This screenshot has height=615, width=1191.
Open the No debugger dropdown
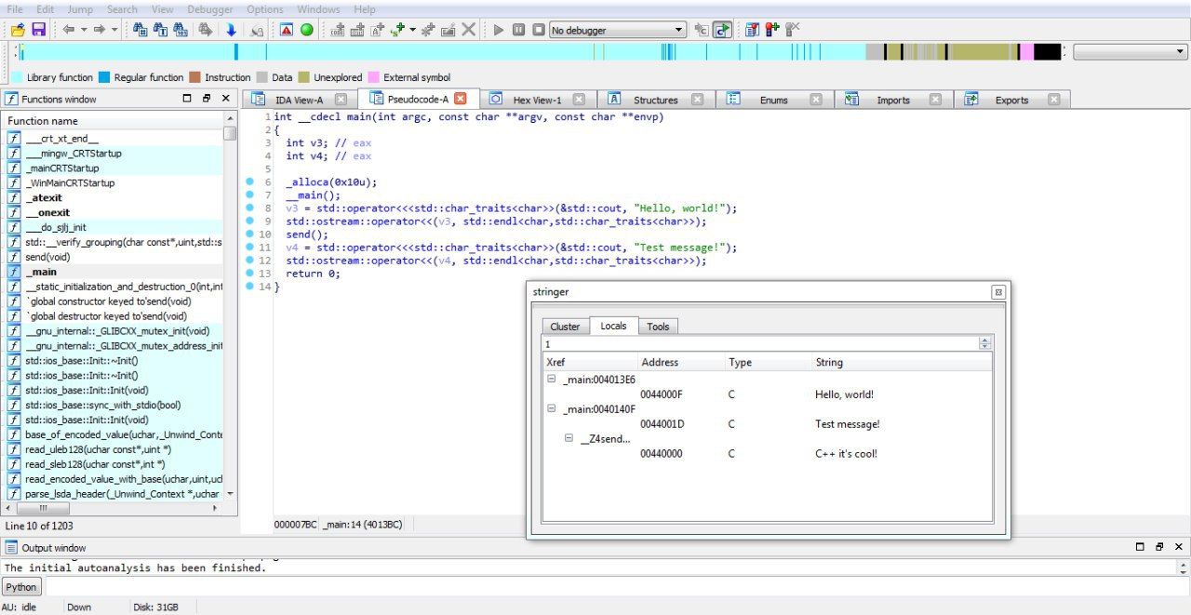point(618,30)
